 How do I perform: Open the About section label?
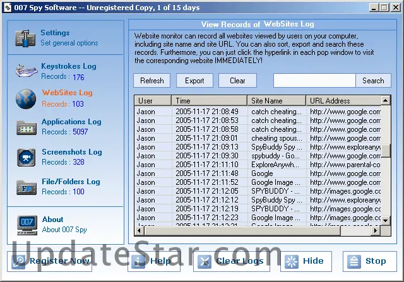pos(52,220)
